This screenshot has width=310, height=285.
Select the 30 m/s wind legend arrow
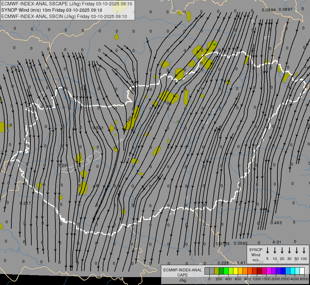289,250
